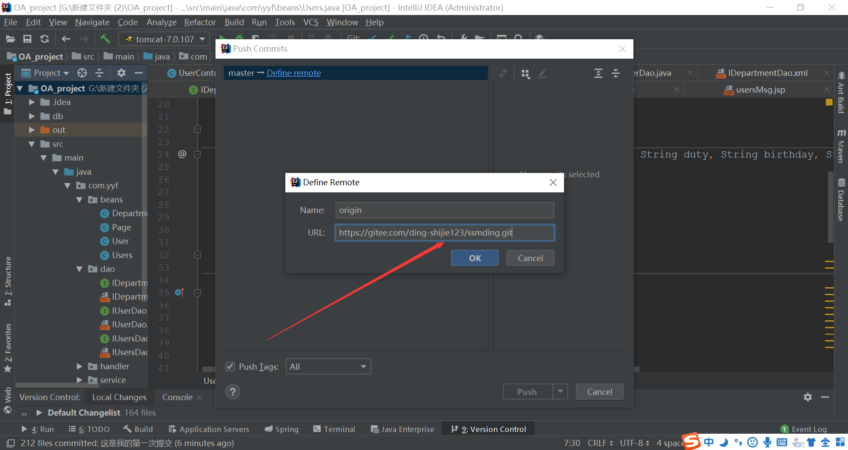Click the Name field containing origin
848x450 pixels.
(444, 210)
